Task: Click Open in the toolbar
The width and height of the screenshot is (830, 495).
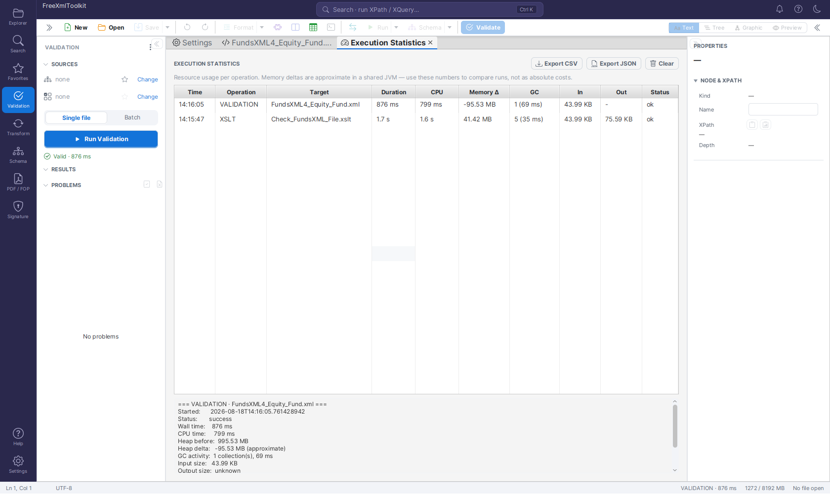Action: pos(111,28)
